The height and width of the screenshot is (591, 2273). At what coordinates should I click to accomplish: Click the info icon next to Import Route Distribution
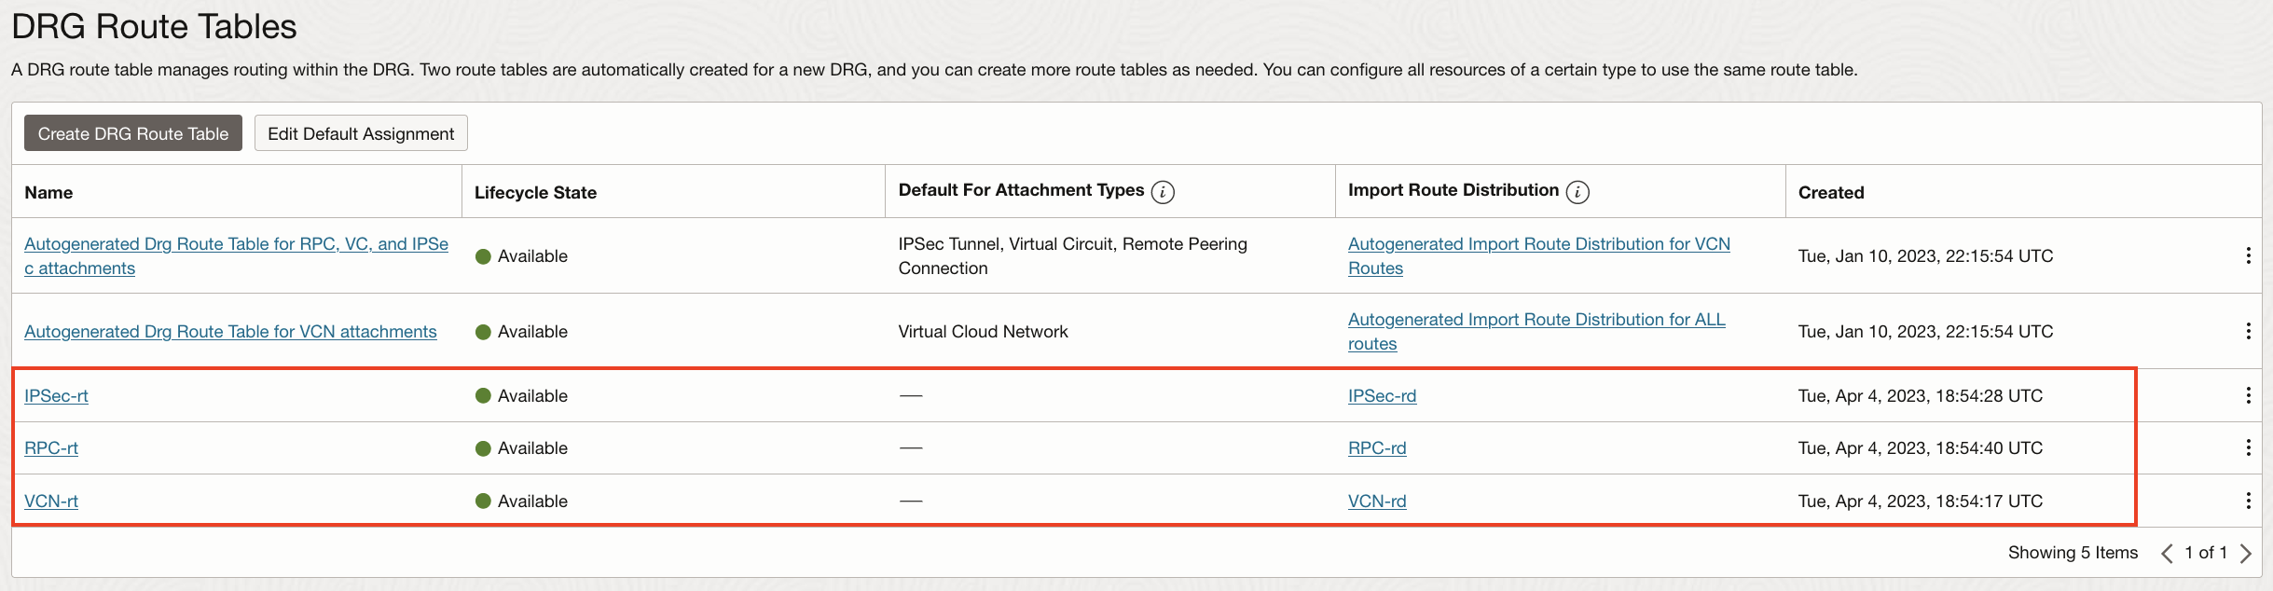pos(1577,191)
